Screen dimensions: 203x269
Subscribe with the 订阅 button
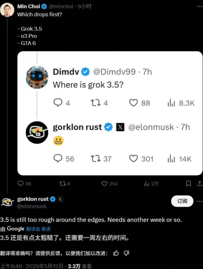coord(182,201)
